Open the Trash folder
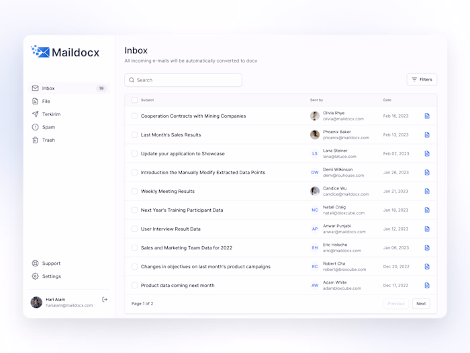This screenshot has width=470, height=353. pos(44,140)
